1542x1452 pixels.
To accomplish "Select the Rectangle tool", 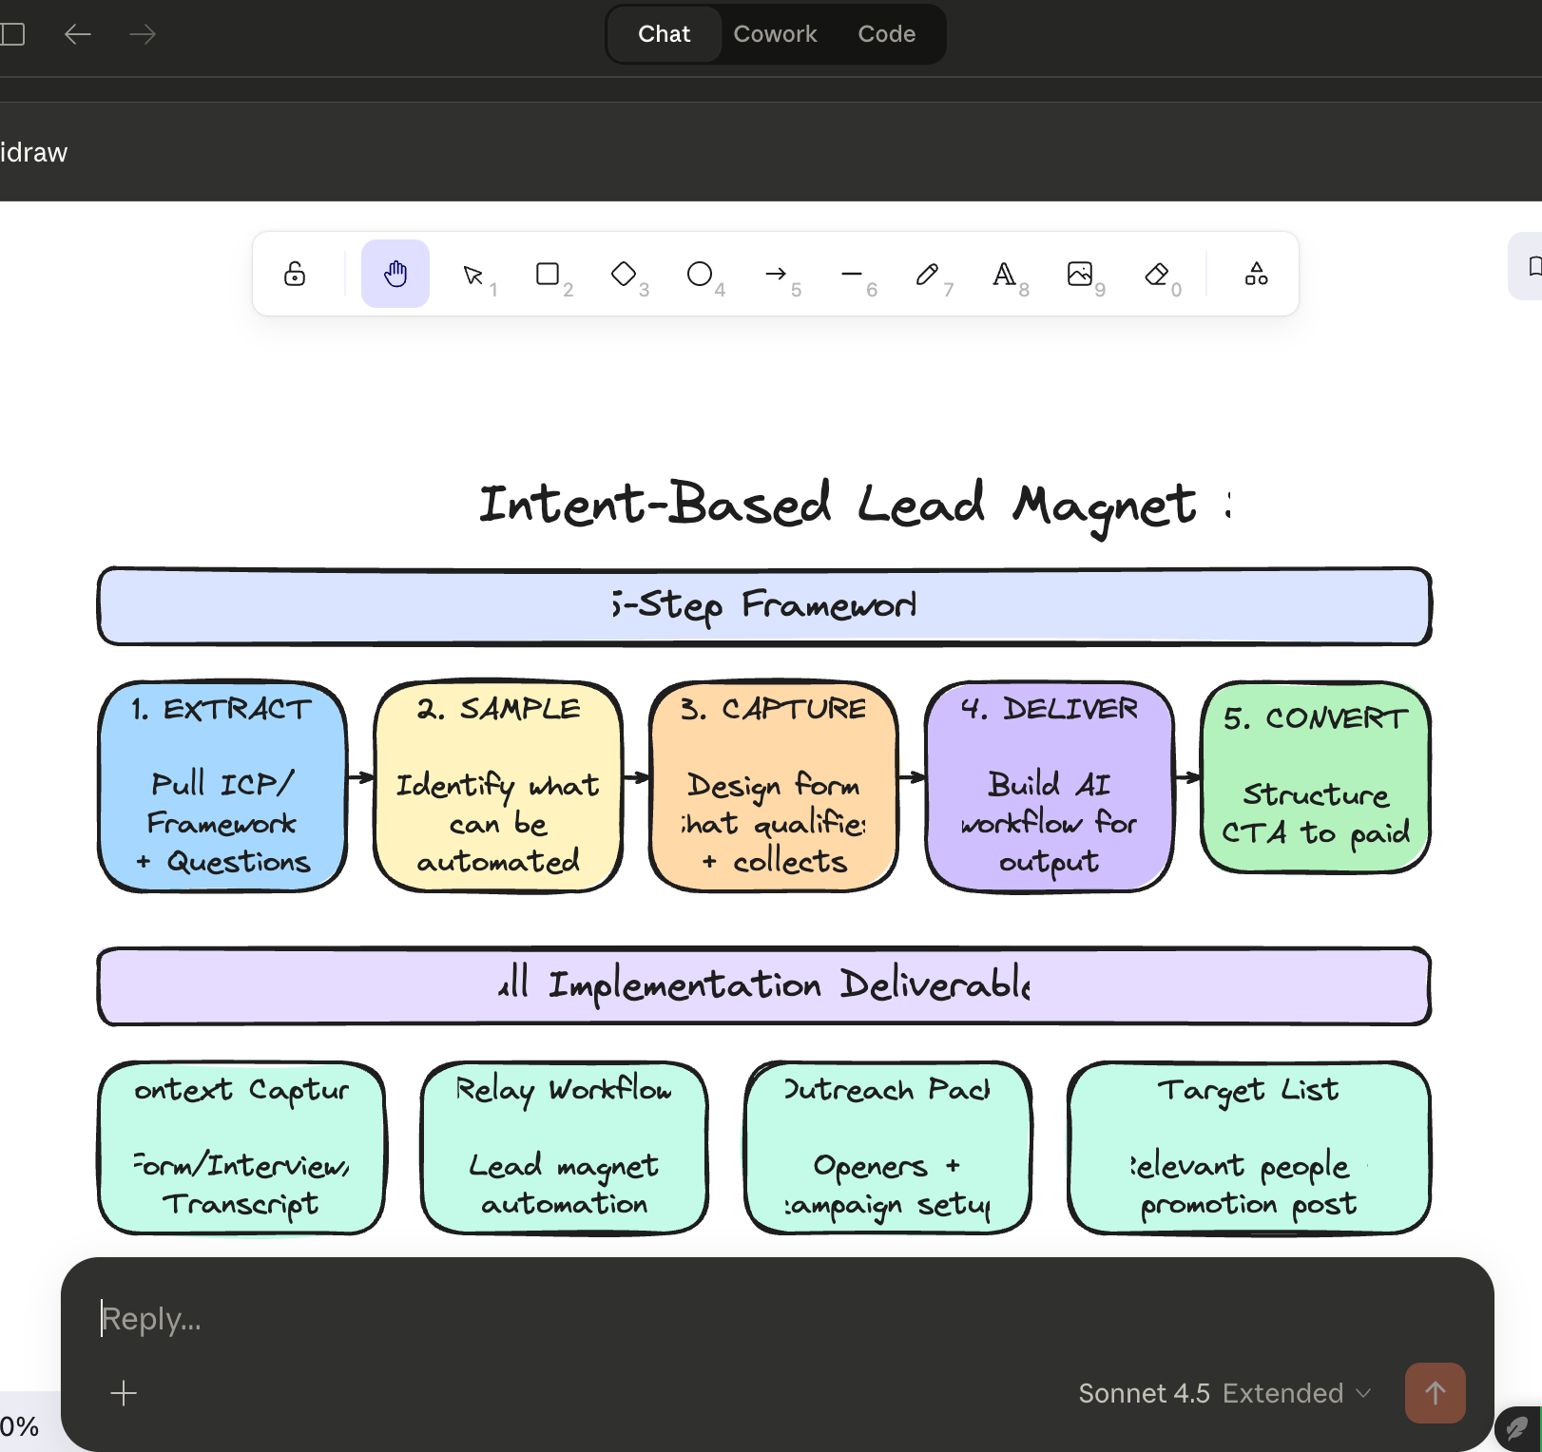I will (548, 274).
